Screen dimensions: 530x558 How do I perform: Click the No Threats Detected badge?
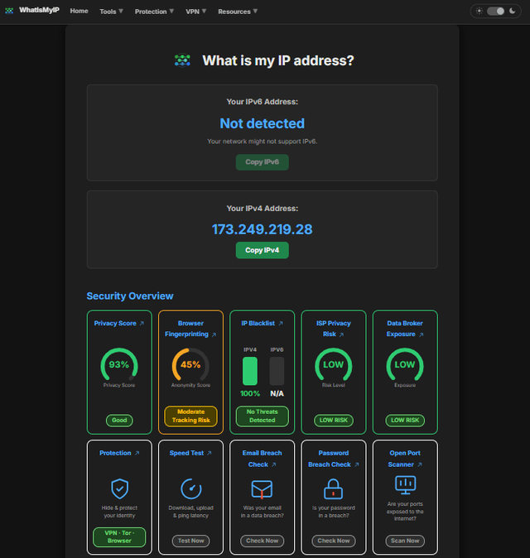pyautogui.click(x=262, y=416)
